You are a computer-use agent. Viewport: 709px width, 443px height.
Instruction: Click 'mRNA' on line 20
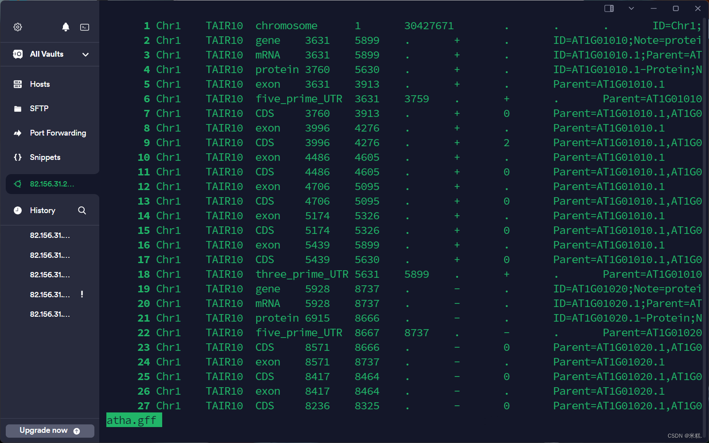(268, 303)
